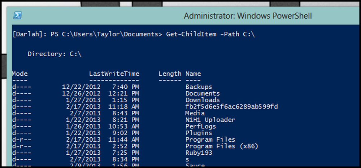Select the Documents directory name in listing
The image size is (361, 168).
click(x=203, y=93)
